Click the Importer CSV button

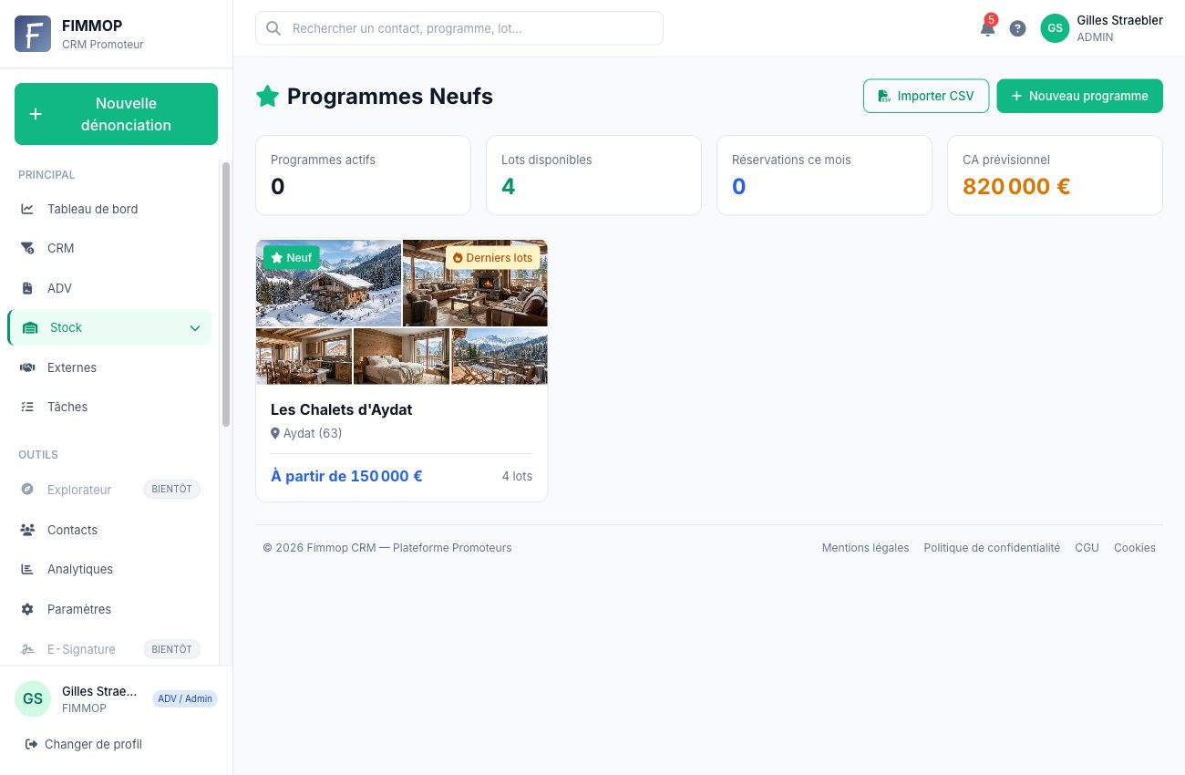coord(926,96)
